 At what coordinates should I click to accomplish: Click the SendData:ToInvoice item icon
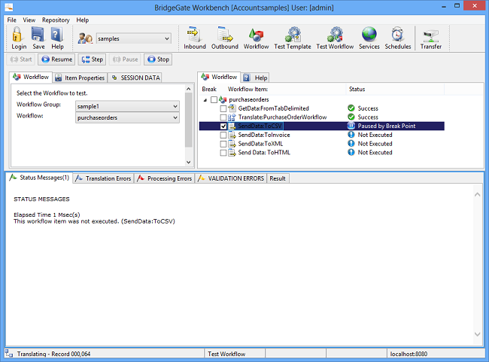point(232,135)
